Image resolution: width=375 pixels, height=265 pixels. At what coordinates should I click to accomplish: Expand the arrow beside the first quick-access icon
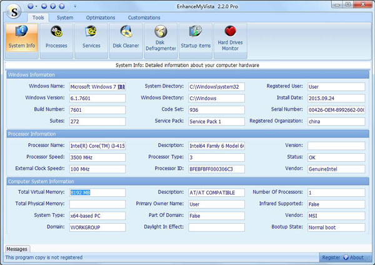pos(36,6)
